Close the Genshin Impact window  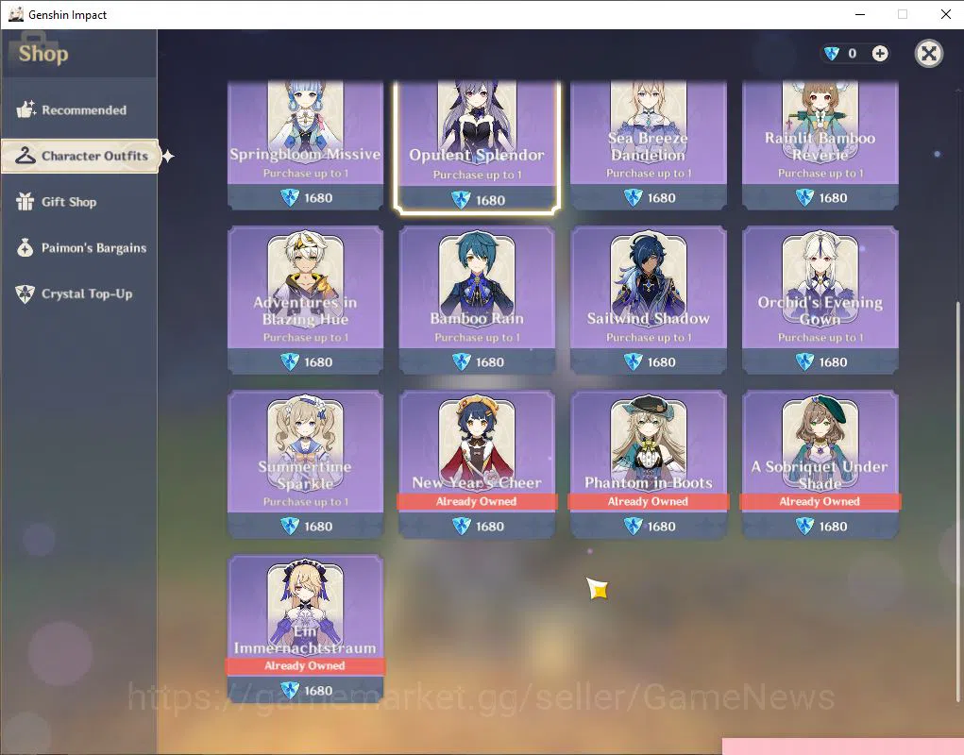point(946,14)
